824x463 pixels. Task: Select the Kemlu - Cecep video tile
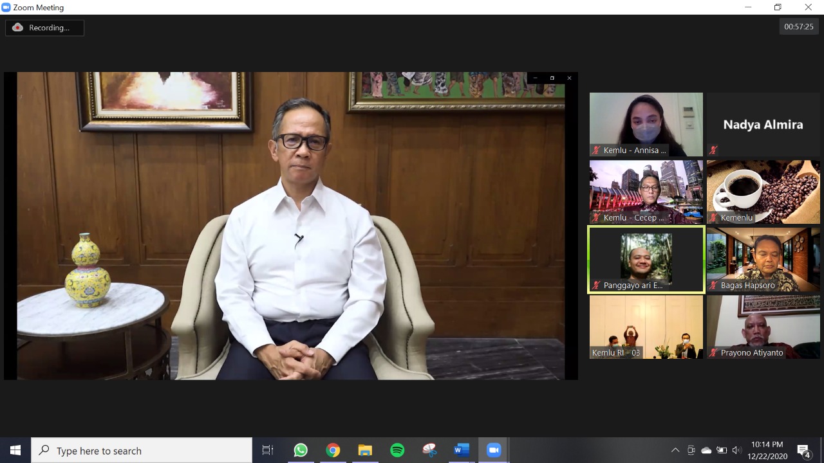[x=646, y=192]
